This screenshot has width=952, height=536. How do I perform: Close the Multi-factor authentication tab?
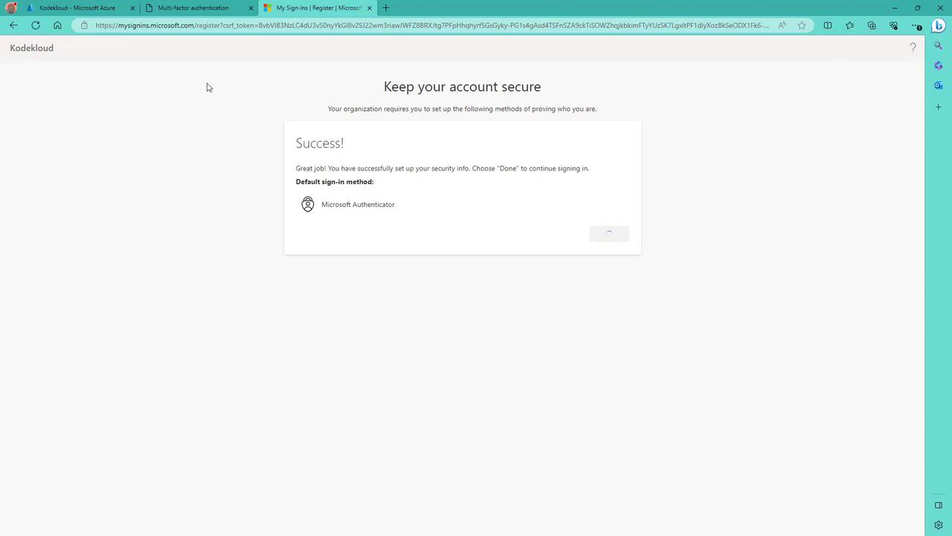tap(251, 8)
